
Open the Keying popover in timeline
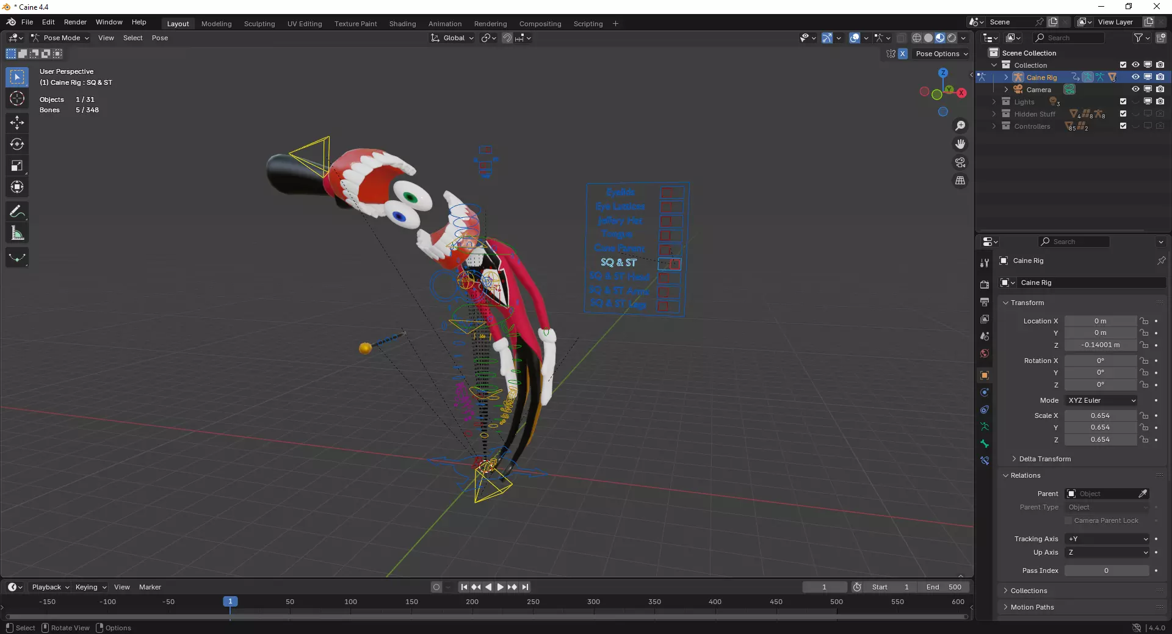(x=91, y=587)
